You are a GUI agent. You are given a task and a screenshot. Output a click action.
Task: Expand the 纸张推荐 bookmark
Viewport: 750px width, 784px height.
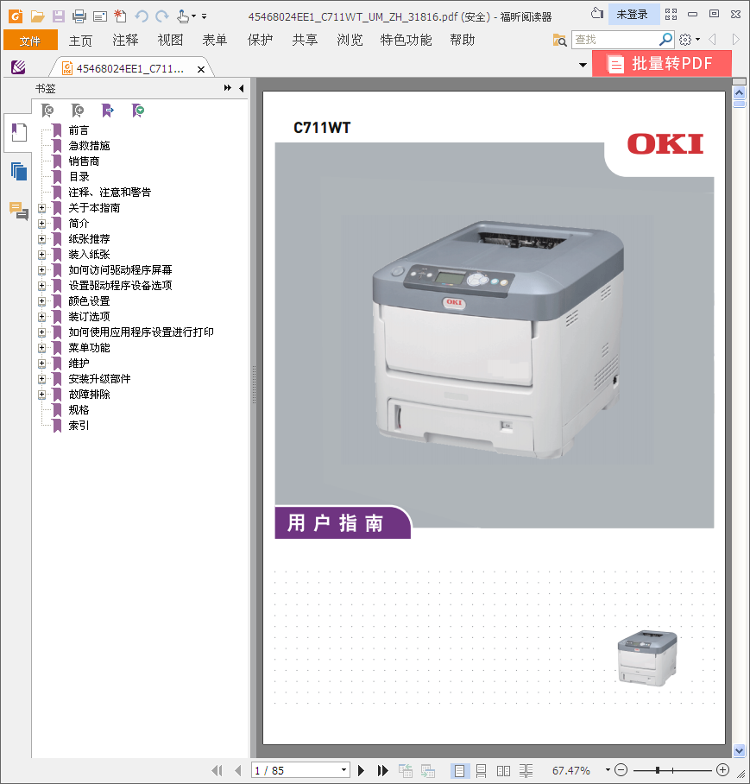[x=42, y=239]
